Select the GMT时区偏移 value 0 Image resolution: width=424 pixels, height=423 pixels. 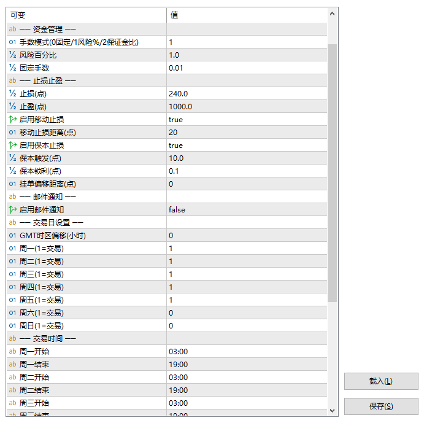click(x=171, y=236)
